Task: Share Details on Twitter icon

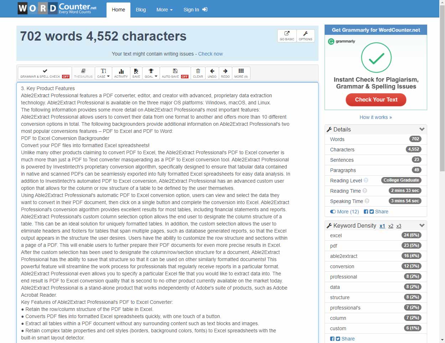Action: click(x=372, y=212)
